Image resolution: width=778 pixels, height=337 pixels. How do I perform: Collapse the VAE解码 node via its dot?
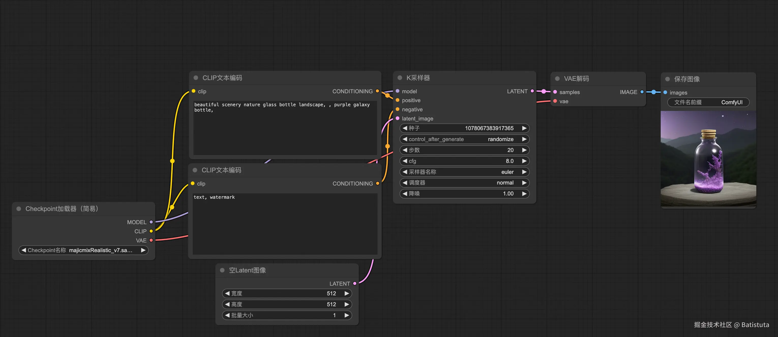click(x=557, y=79)
